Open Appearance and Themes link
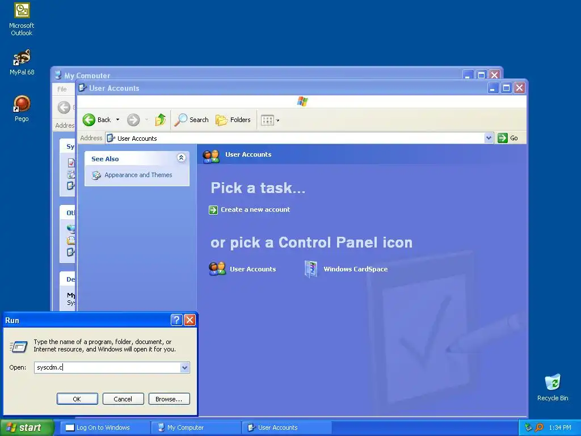This screenshot has height=436, width=581. point(138,175)
